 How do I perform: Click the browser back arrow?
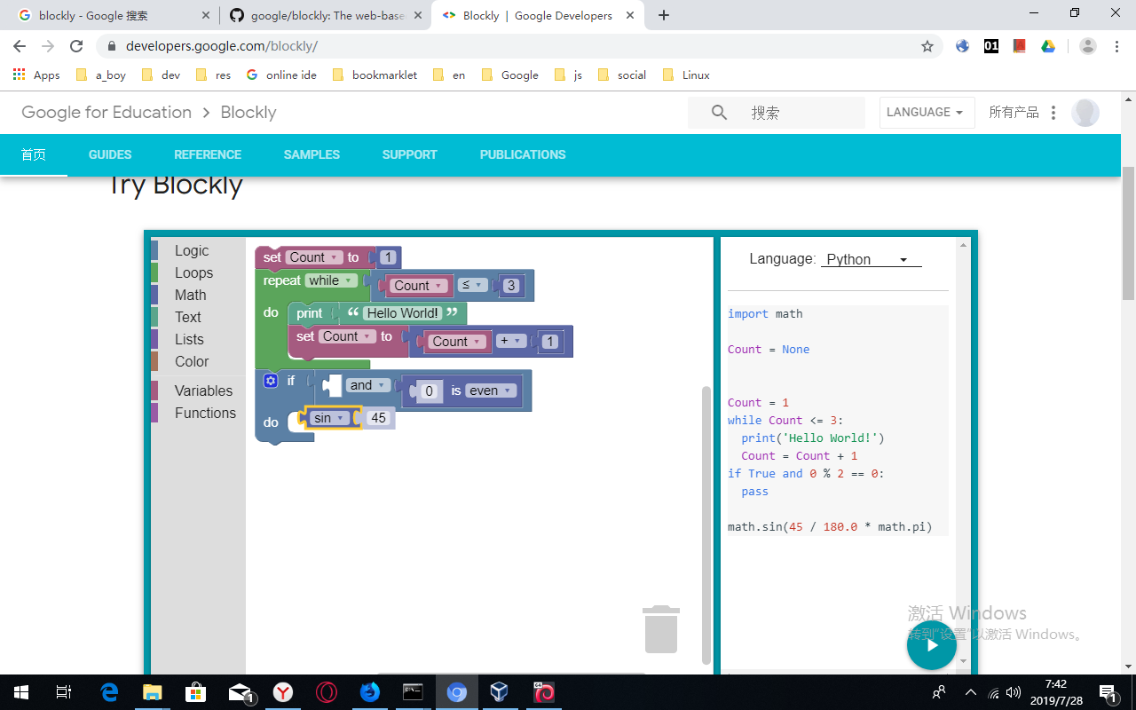20,46
